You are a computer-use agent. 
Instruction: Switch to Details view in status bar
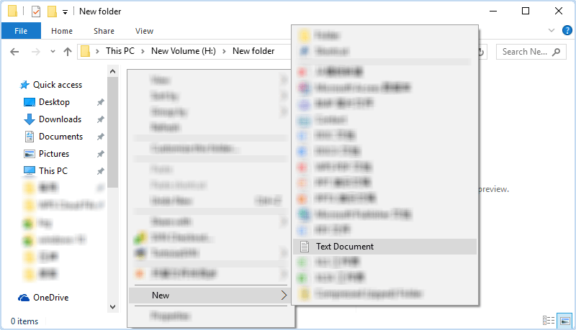pos(549,321)
